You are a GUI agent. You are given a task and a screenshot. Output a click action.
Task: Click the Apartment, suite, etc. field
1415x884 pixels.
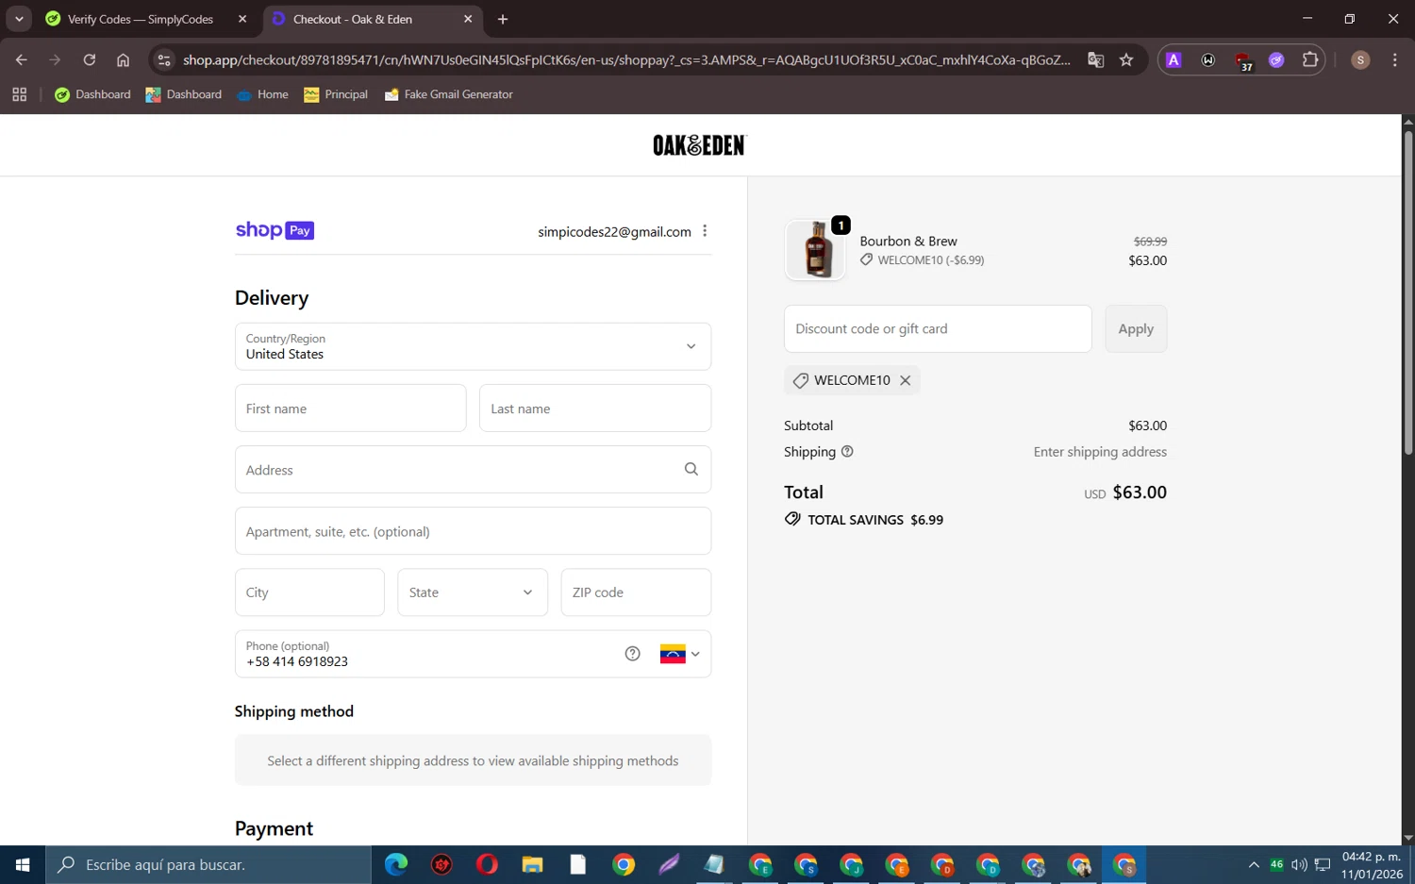point(473,531)
